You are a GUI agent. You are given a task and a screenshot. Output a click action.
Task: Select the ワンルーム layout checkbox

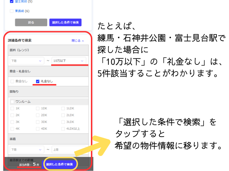click(12, 102)
